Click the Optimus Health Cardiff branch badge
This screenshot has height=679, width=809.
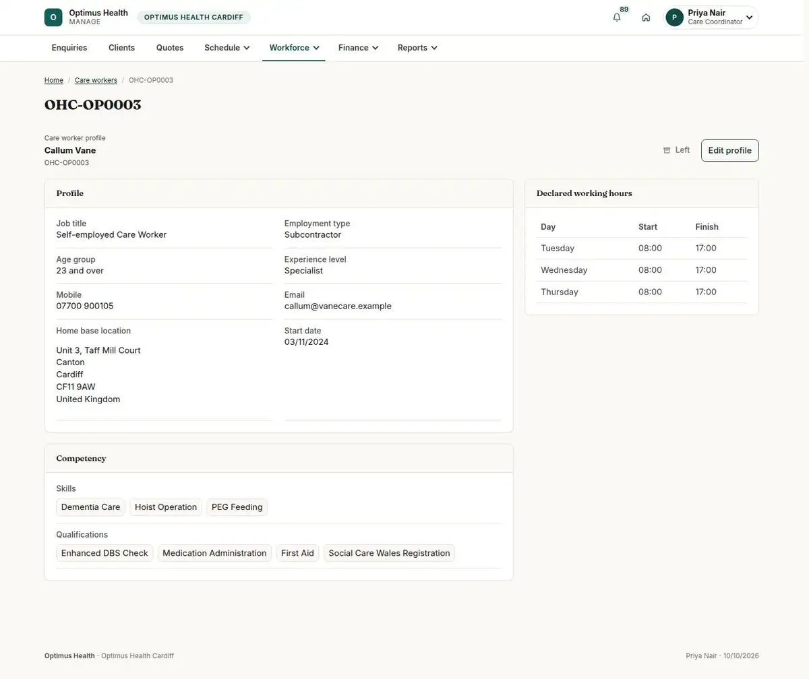pos(193,18)
